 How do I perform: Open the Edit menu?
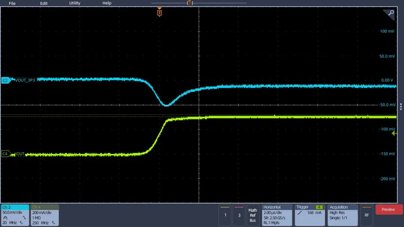44,3
